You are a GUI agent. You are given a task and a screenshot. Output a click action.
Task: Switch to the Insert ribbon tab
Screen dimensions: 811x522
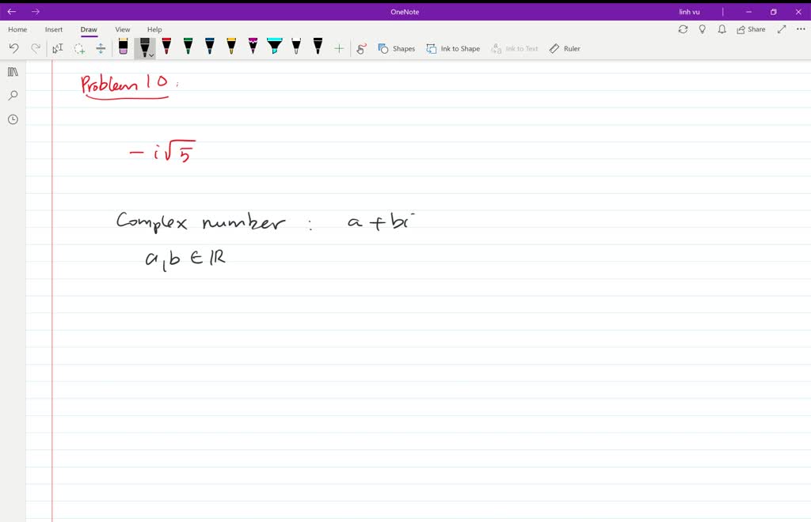click(x=53, y=29)
